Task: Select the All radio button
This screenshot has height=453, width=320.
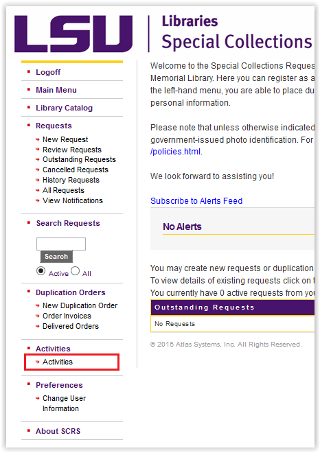Action: [x=75, y=271]
